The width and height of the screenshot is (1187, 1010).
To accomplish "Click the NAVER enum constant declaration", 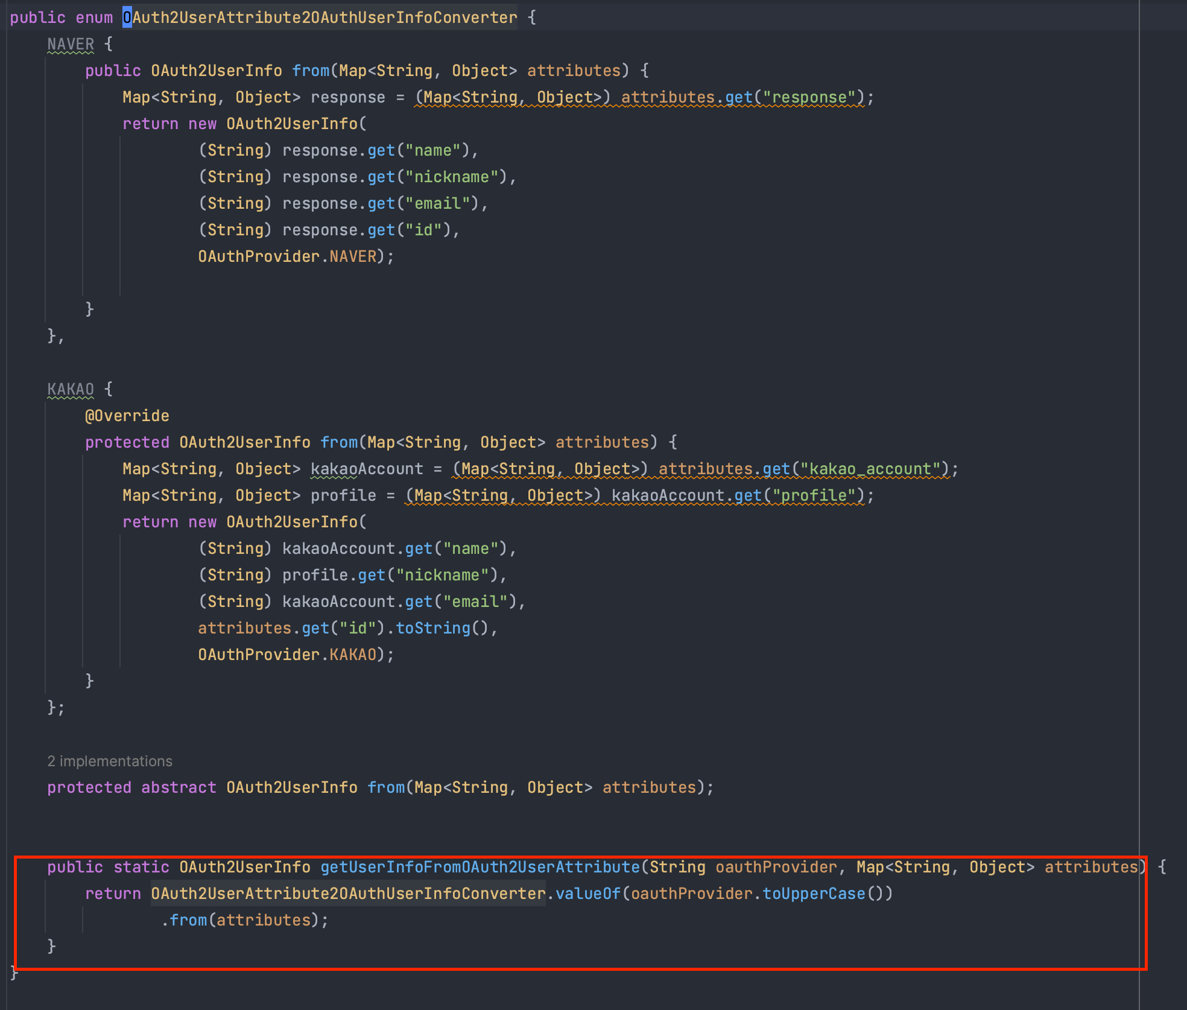I will (x=71, y=44).
